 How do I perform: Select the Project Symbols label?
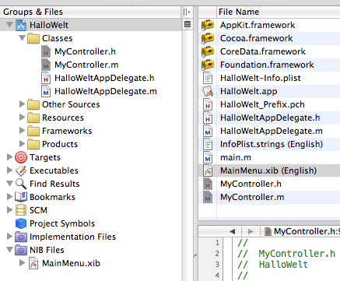point(62,223)
